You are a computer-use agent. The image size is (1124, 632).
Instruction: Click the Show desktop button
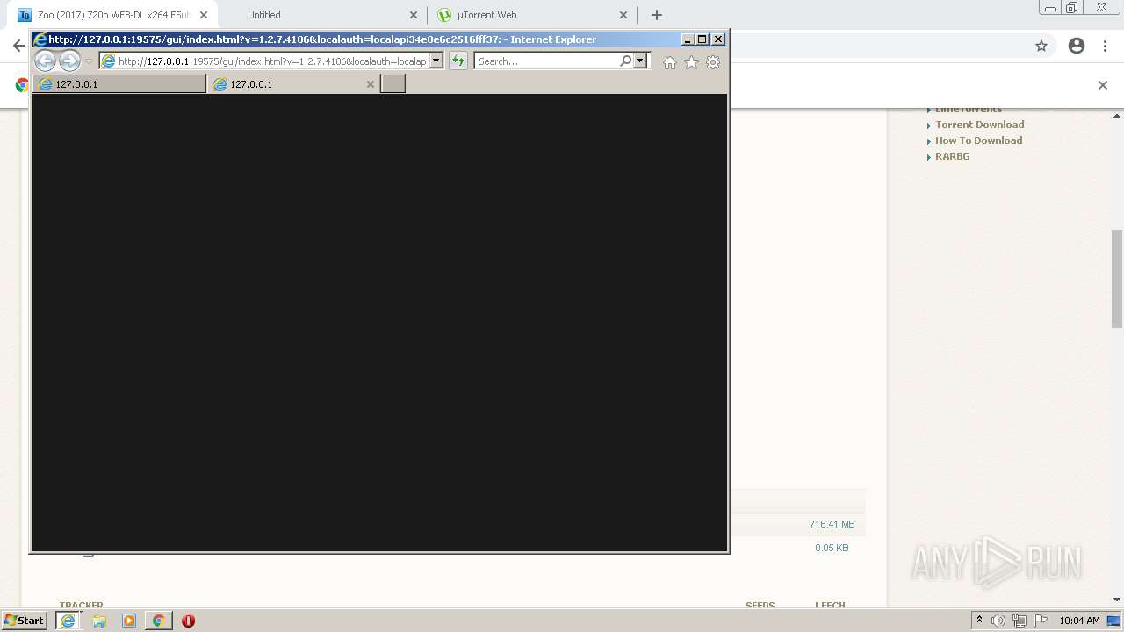(x=1113, y=621)
